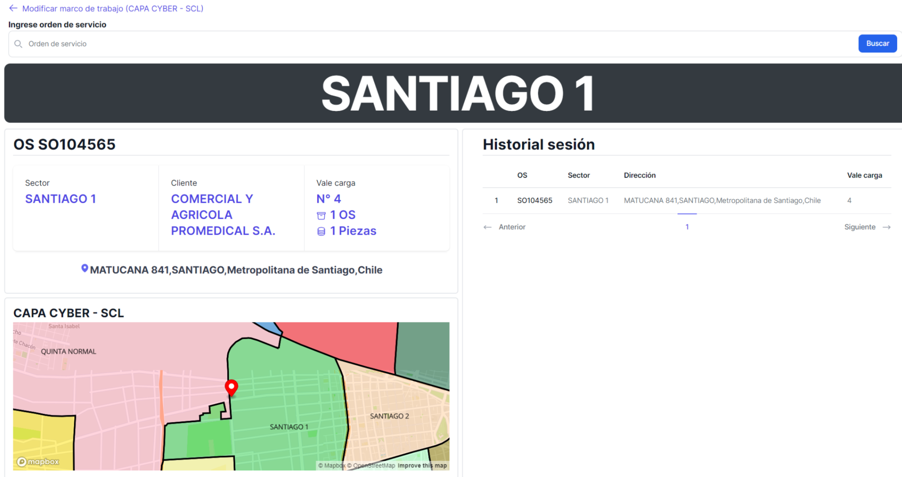Click the SANTIAGO 2 zone on the map

[x=389, y=416]
